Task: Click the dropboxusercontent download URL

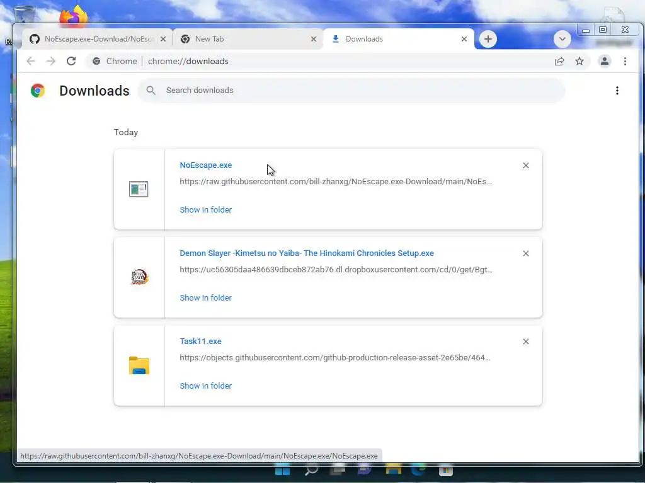Action: pyautogui.click(x=336, y=270)
